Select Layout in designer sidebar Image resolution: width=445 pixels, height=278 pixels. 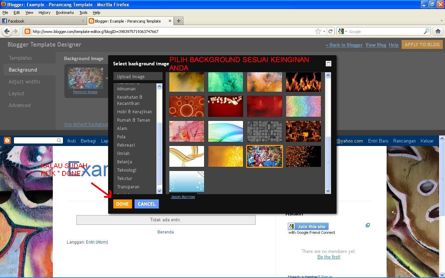point(16,93)
